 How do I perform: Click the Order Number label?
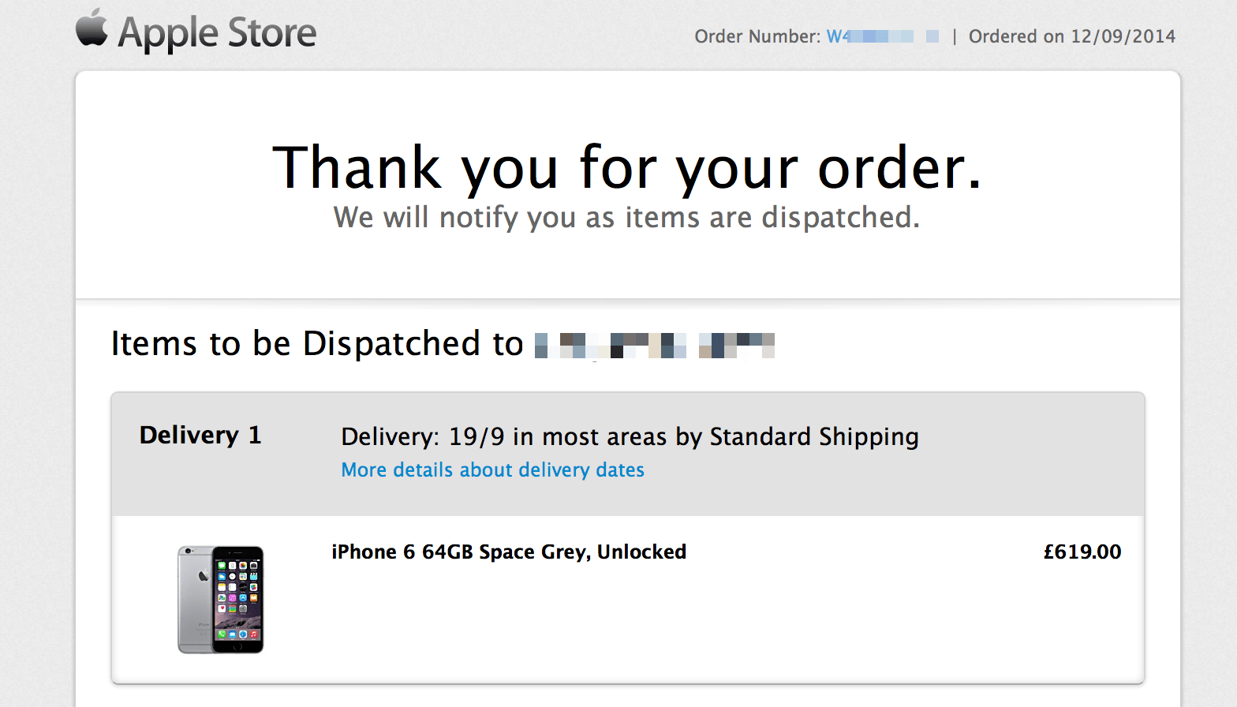point(757,36)
